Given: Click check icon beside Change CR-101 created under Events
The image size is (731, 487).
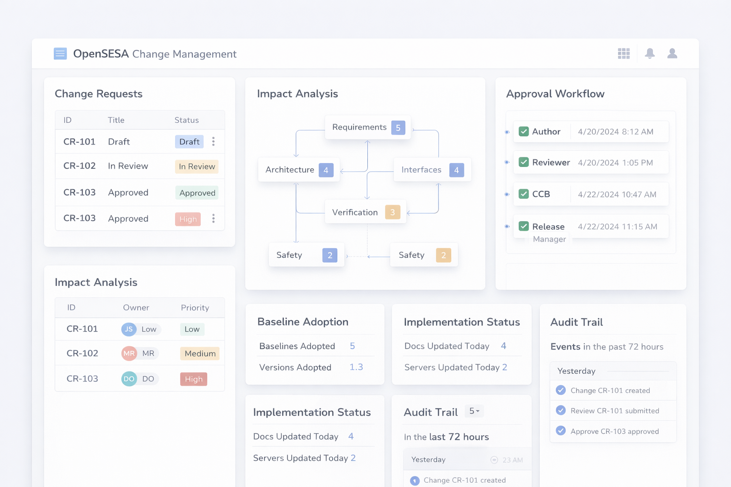Looking at the screenshot, I should point(561,390).
